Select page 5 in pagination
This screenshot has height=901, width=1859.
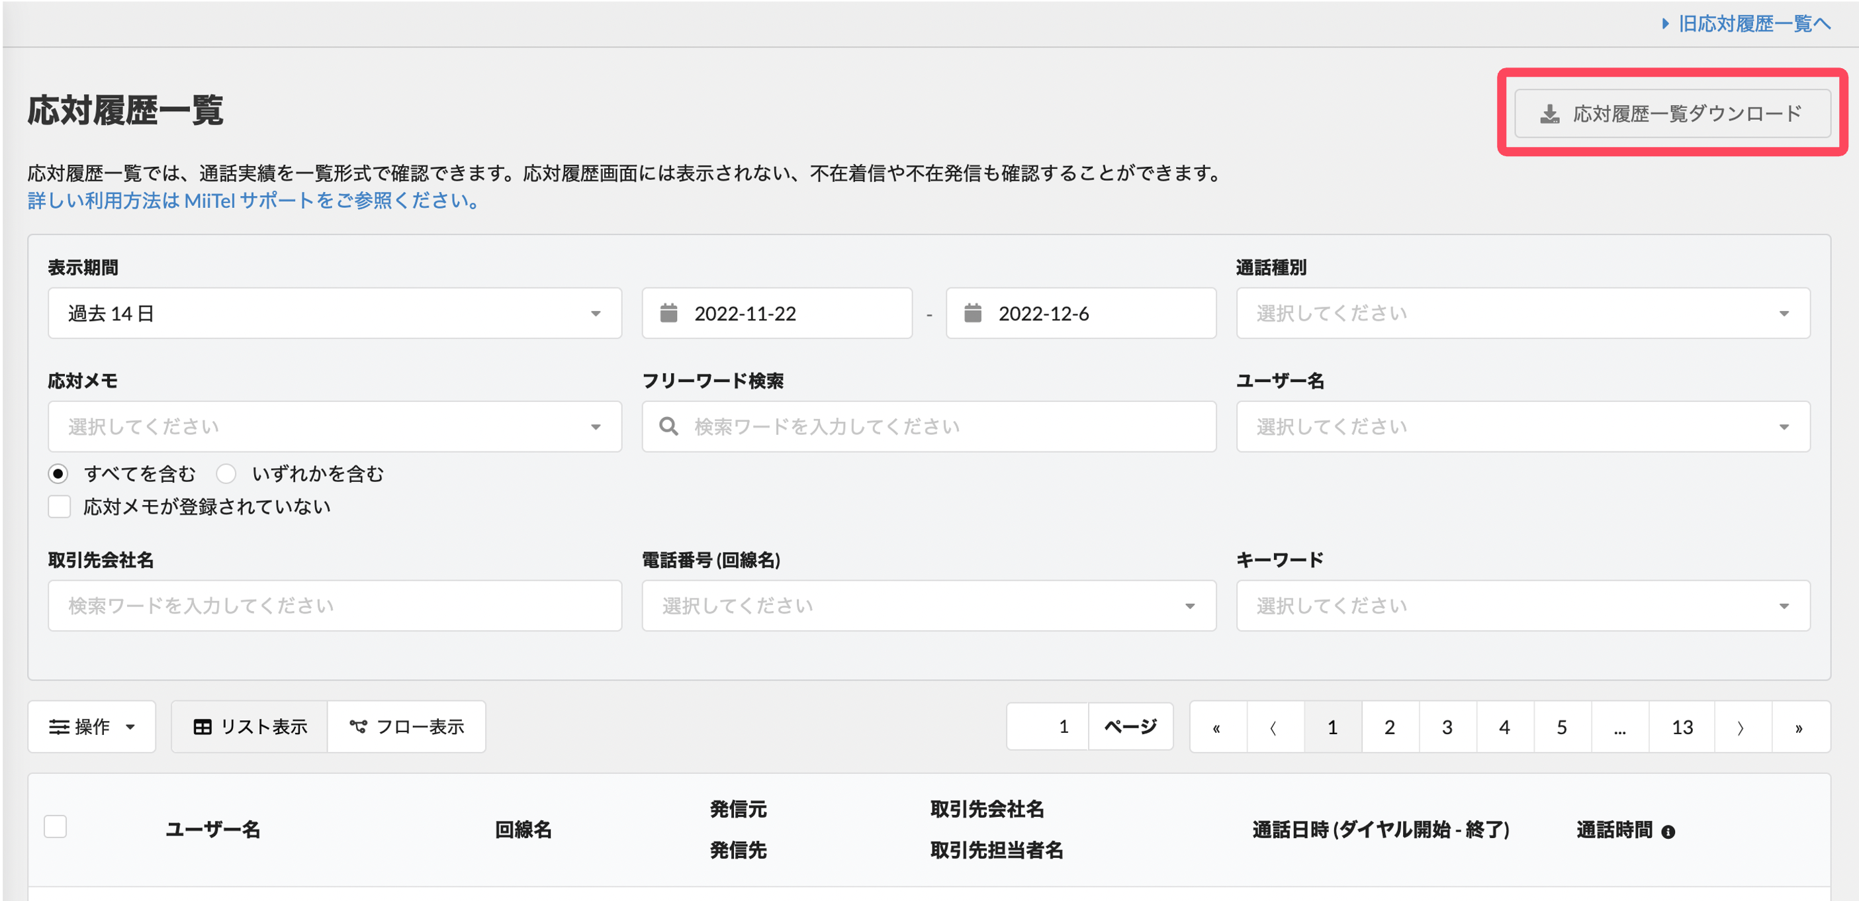tap(1563, 727)
